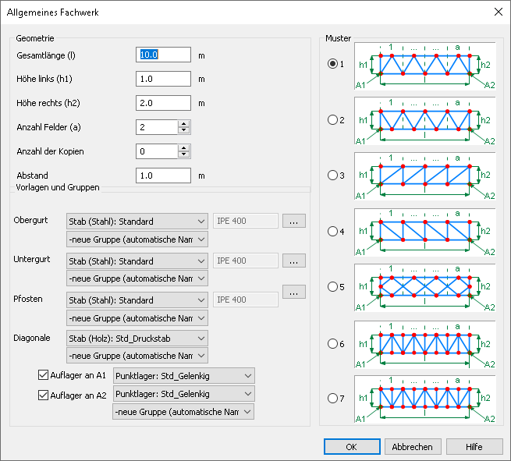Click the pattern 2 truss diagram thumbnail
511x461 pixels.
point(424,120)
